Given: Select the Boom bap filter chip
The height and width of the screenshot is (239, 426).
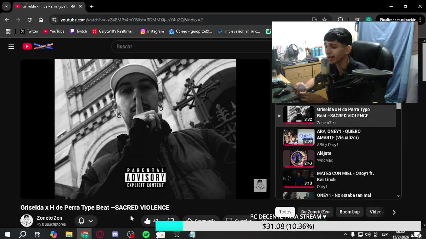Looking at the screenshot, I should [349, 212].
